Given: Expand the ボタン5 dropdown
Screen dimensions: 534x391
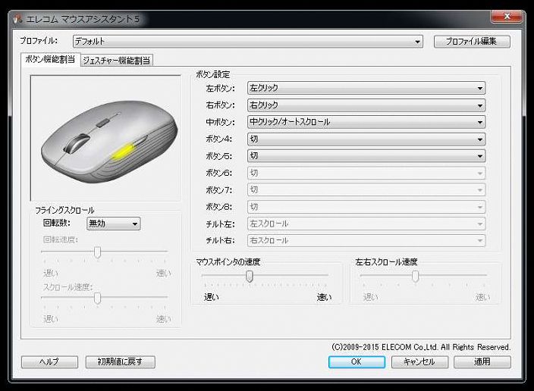Looking at the screenshot, I should pyautogui.click(x=366, y=156).
